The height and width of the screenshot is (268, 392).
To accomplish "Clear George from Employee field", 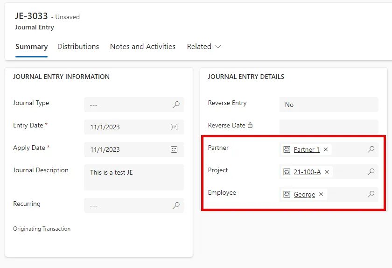I will (321, 194).
